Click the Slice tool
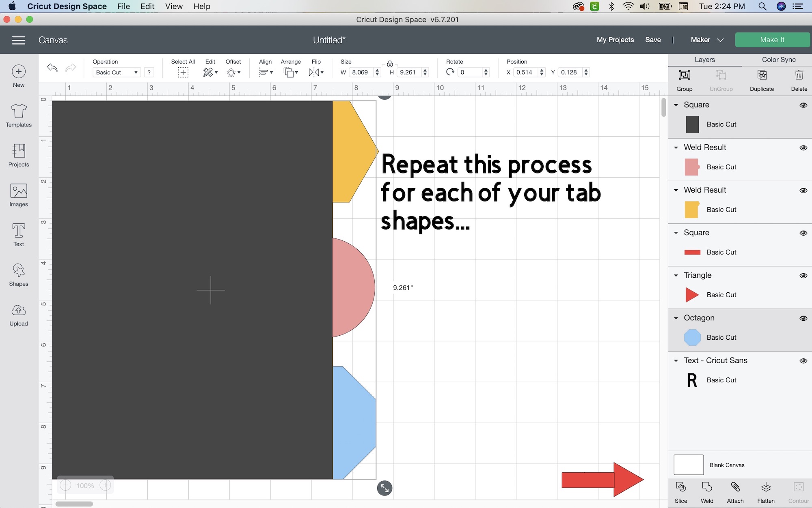Viewport: 812px width, 508px height. pos(681,492)
